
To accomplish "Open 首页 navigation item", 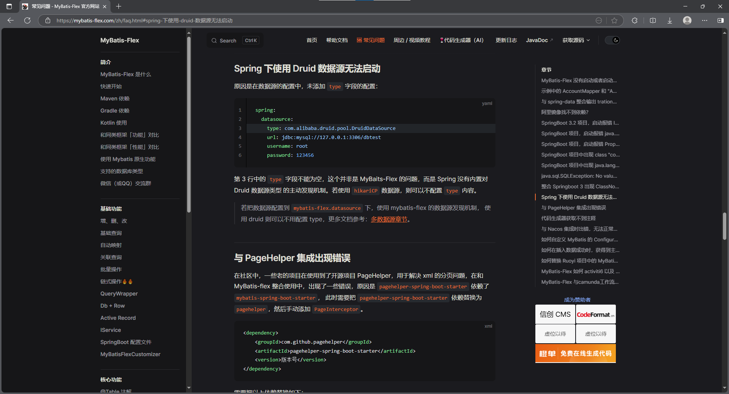I will (312, 40).
